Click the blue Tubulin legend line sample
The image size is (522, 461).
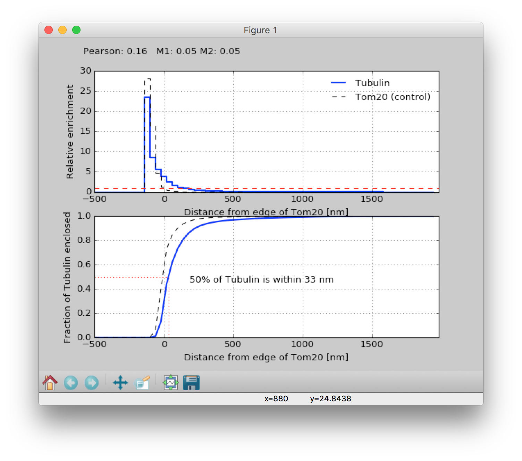tap(338, 83)
